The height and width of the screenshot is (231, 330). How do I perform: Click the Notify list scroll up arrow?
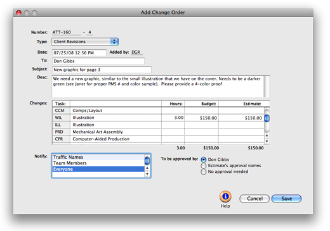147,168
